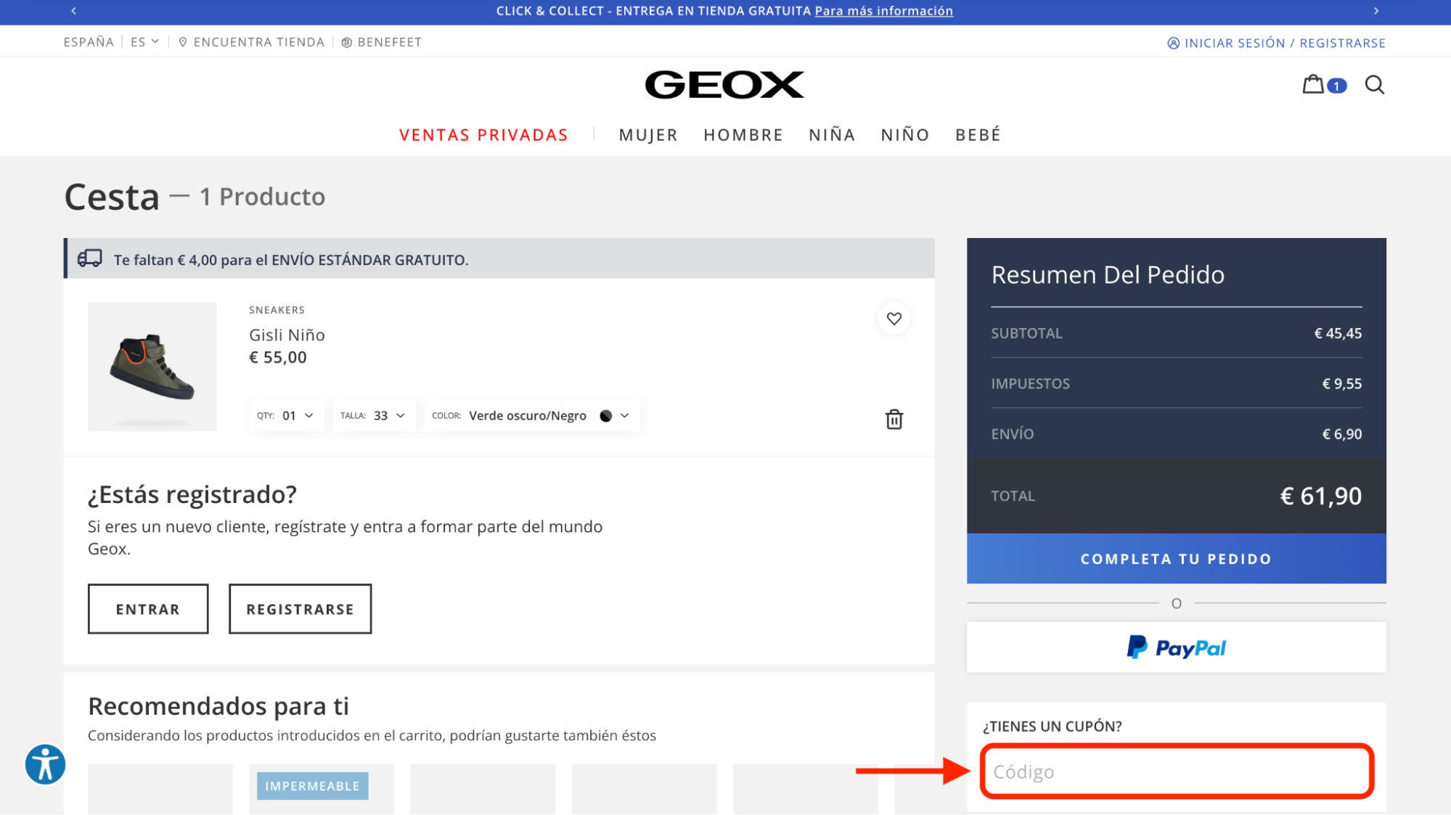Open the TALLA size dropdown

[373, 416]
